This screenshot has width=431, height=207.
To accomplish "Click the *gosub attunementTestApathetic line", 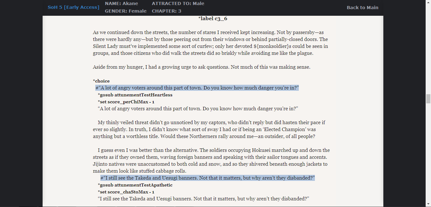I will tap(135, 185).
